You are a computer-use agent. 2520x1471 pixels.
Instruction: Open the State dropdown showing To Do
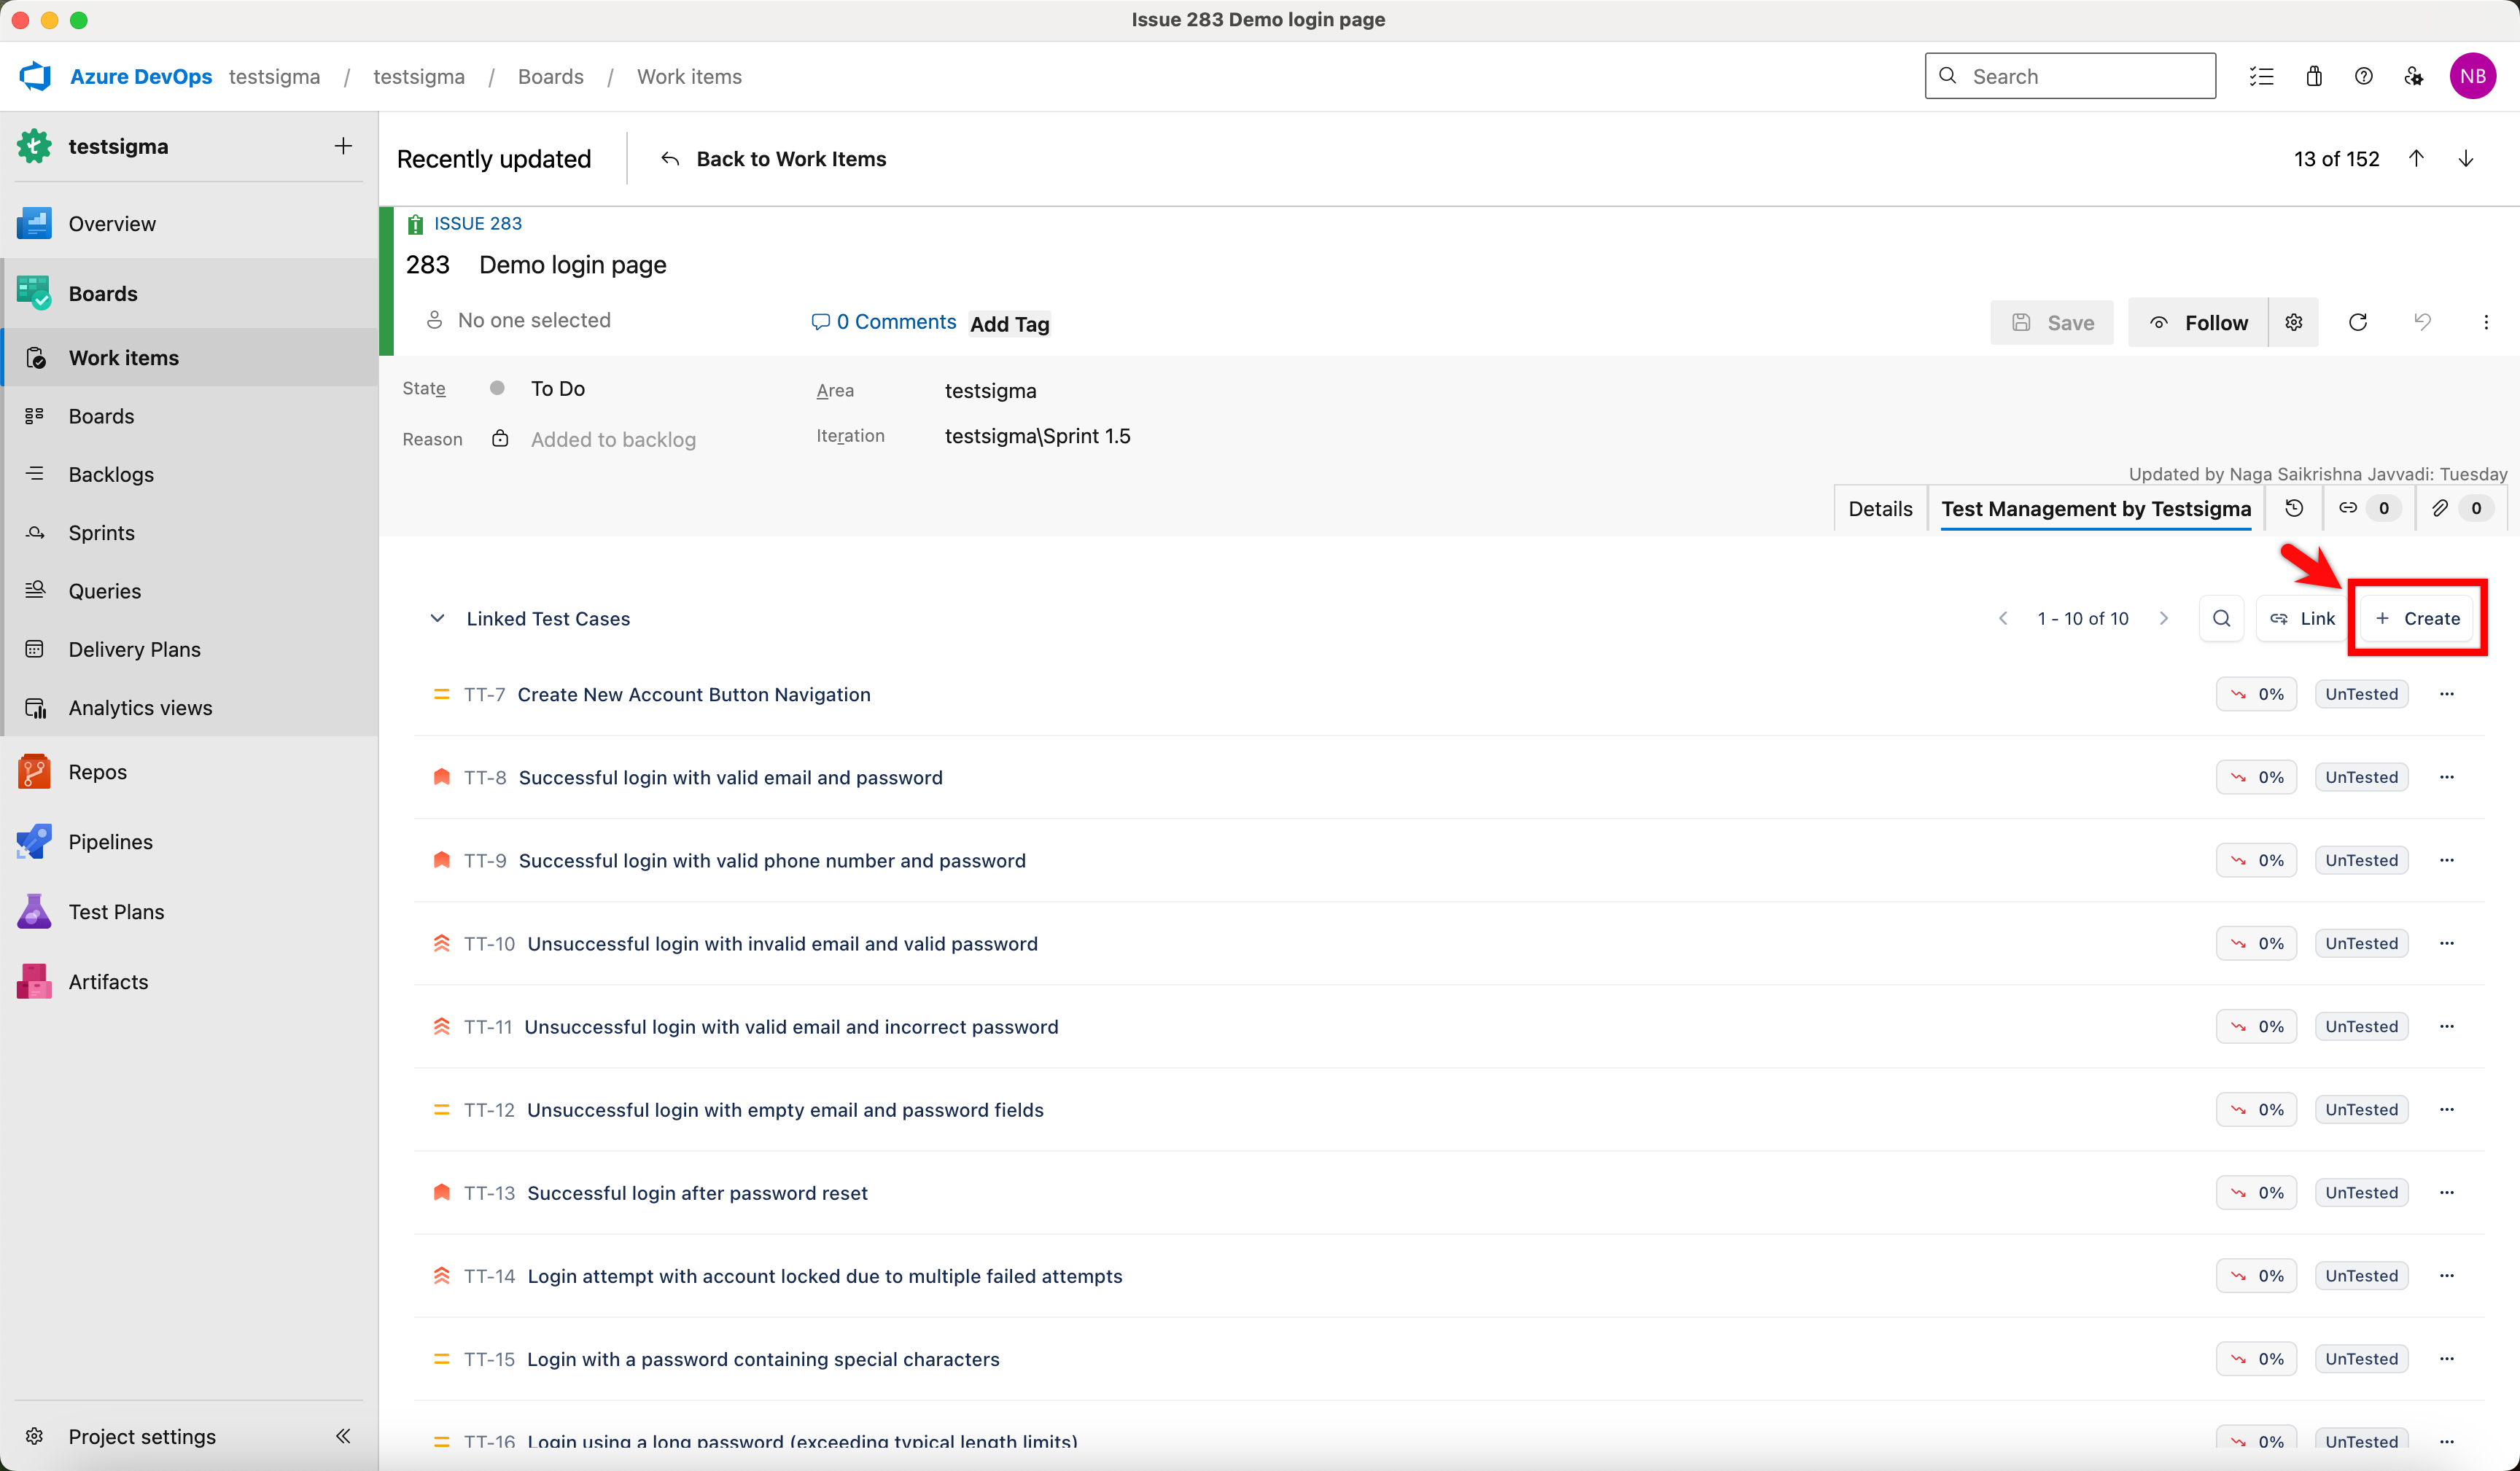point(558,389)
